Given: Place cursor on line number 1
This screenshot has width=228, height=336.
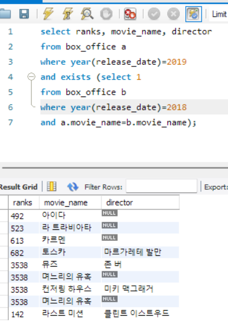Looking at the screenshot, I should (10, 32).
